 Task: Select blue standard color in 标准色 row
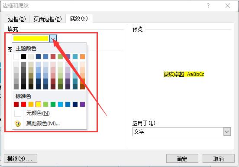[x=68, y=104]
